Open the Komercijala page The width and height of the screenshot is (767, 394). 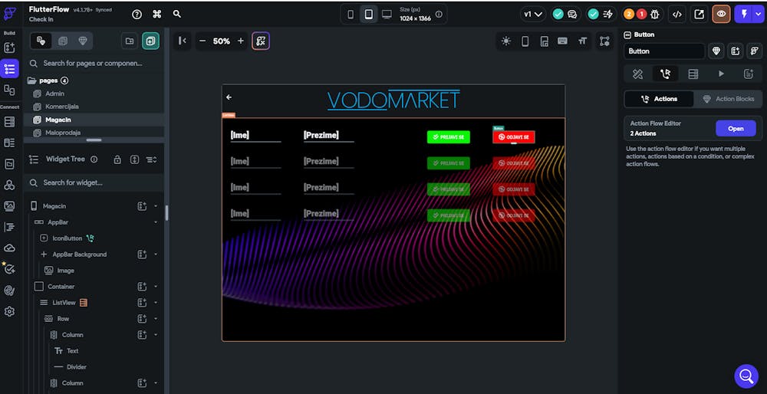(x=62, y=107)
